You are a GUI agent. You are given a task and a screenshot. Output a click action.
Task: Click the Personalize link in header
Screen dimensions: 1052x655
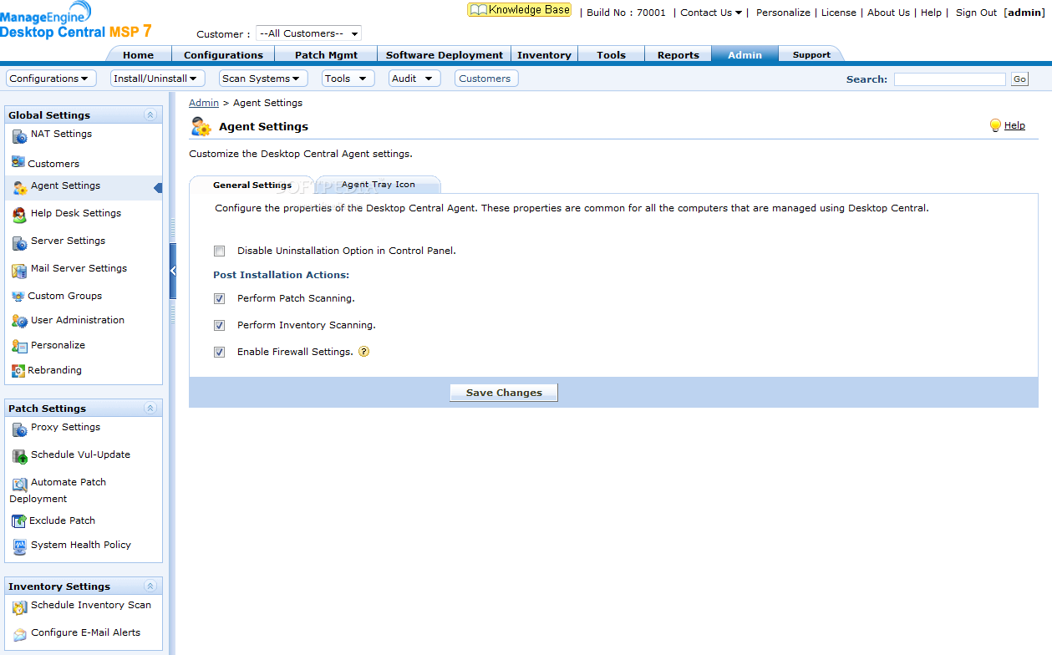(x=783, y=13)
